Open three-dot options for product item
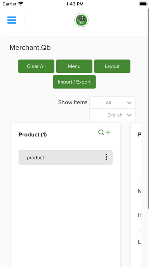Viewport: 150px width, 267px height. (x=106, y=157)
